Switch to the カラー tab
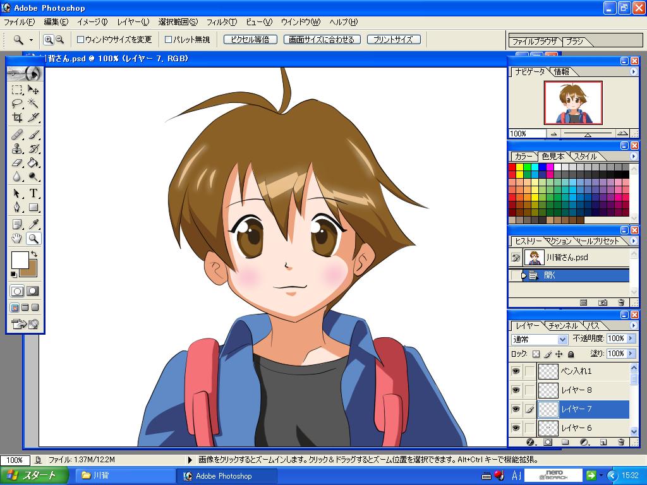 click(523, 157)
